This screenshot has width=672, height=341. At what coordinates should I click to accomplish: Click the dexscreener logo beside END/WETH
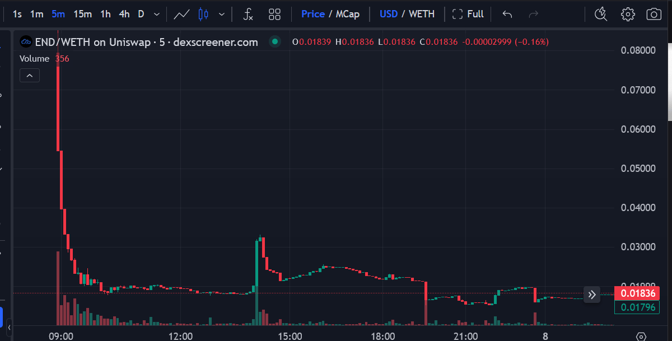(x=26, y=42)
